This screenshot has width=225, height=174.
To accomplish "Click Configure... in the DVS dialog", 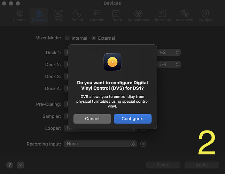I will pyautogui.click(x=133, y=119).
